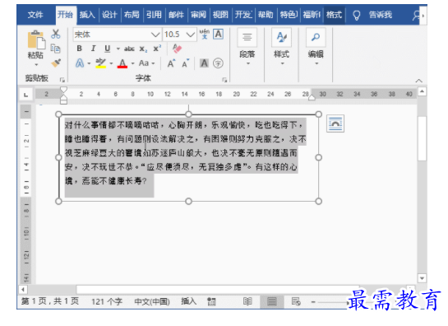Switch to Read Mode view

pos(247,301)
